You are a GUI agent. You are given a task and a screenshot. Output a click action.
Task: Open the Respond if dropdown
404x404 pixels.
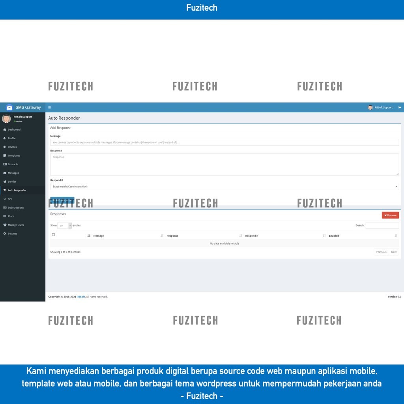pyautogui.click(x=224, y=187)
